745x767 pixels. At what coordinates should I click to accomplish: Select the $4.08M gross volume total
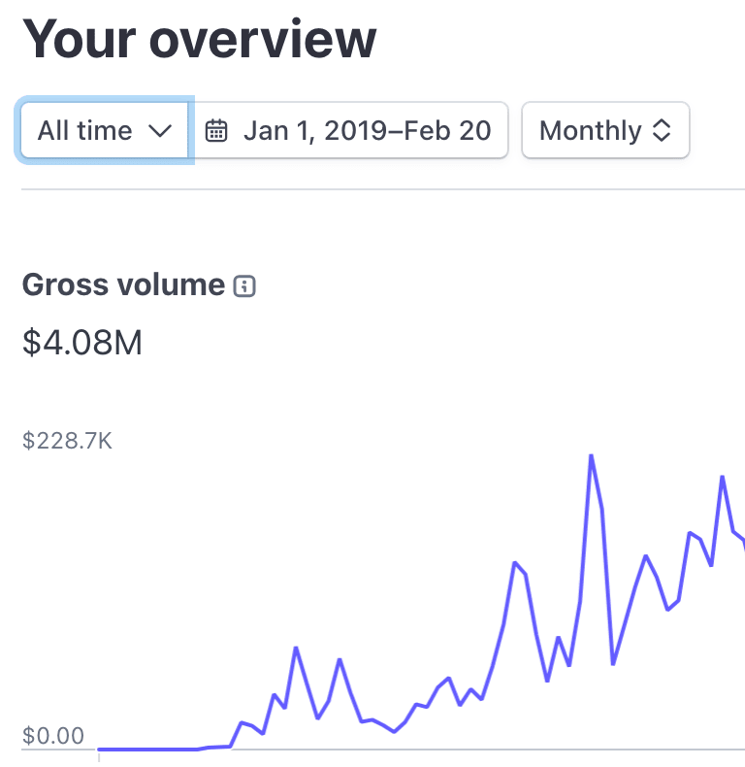(x=82, y=343)
